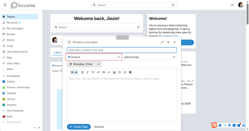Submit with the Create Topic button
The height and width of the screenshot is (131, 249).
coord(79,127)
